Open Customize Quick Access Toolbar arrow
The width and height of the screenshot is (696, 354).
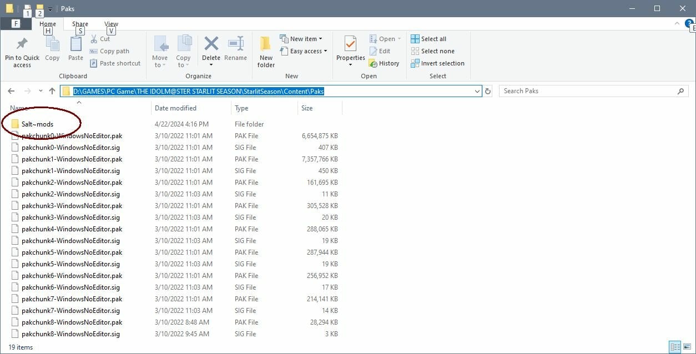pyautogui.click(x=50, y=9)
